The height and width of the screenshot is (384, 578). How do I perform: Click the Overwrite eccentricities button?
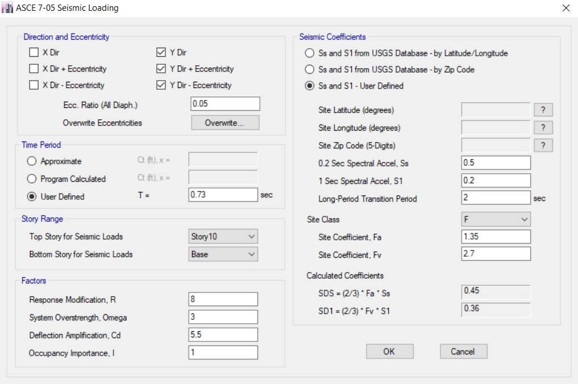(x=225, y=123)
